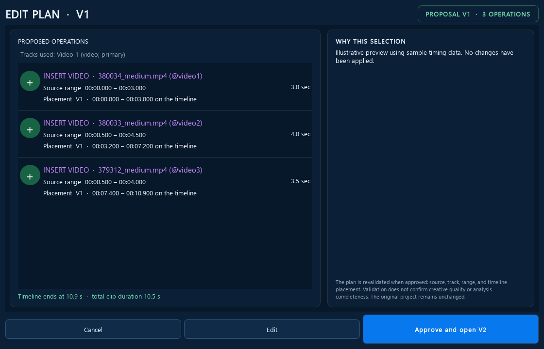Image resolution: width=544 pixels, height=349 pixels.
Task: Open the Edit button for the plan
Action: pyautogui.click(x=272, y=329)
